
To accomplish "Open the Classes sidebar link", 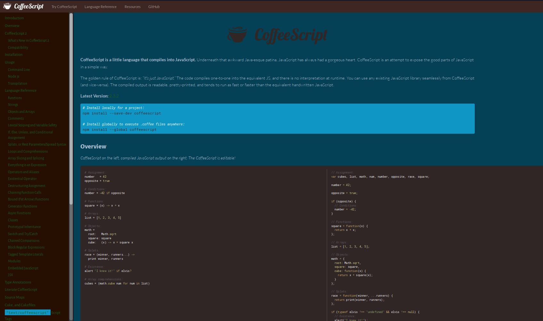I will 13,220.
